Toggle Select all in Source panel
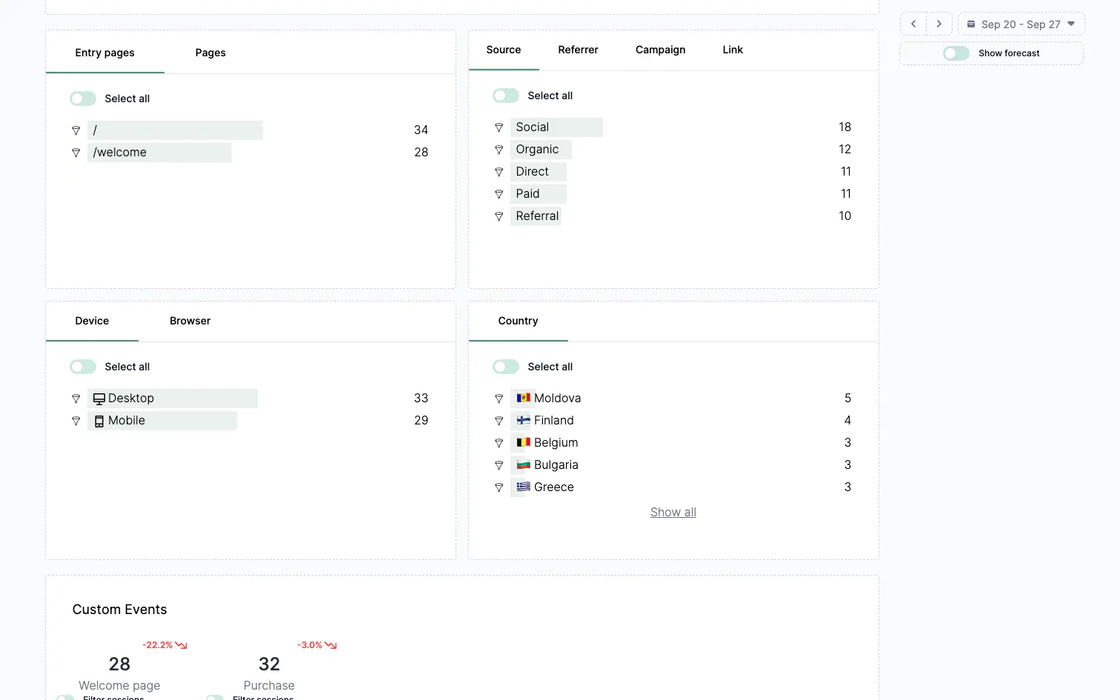 [x=506, y=96]
